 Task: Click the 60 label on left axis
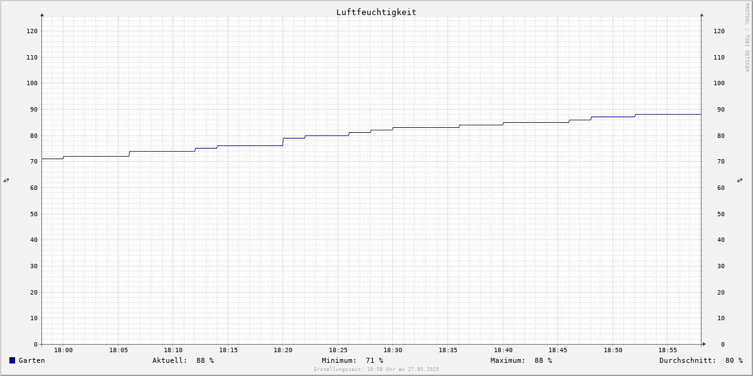(34, 187)
